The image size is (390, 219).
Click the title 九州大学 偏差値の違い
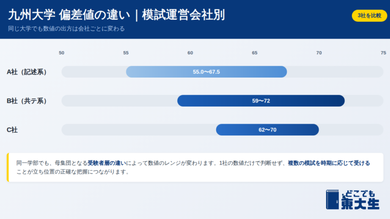point(69,15)
